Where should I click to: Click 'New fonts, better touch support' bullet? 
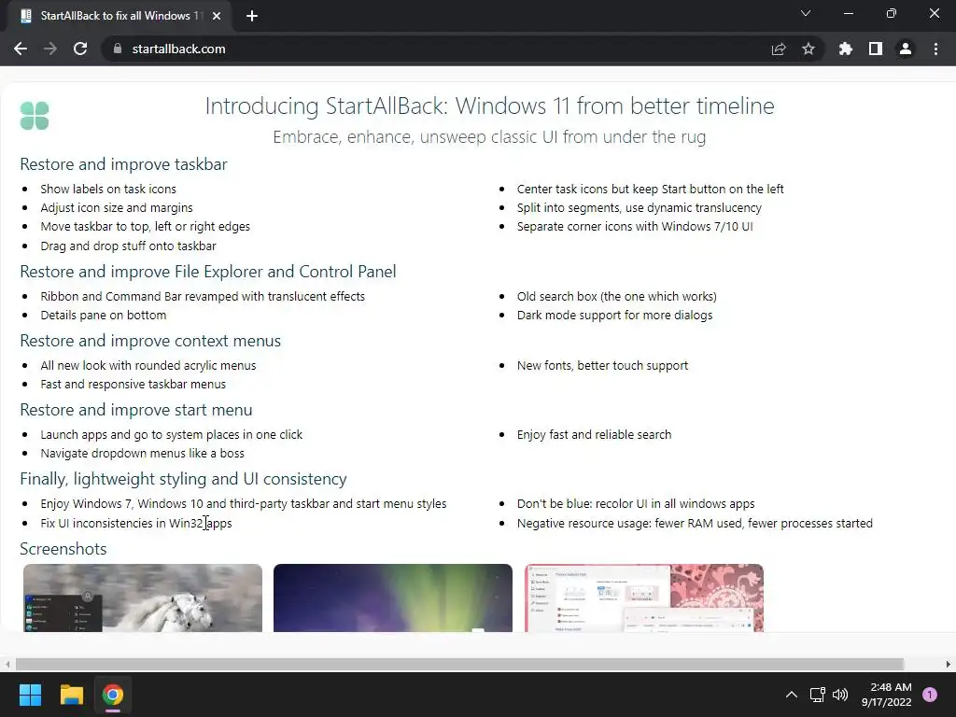pyautogui.click(x=602, y=366)
